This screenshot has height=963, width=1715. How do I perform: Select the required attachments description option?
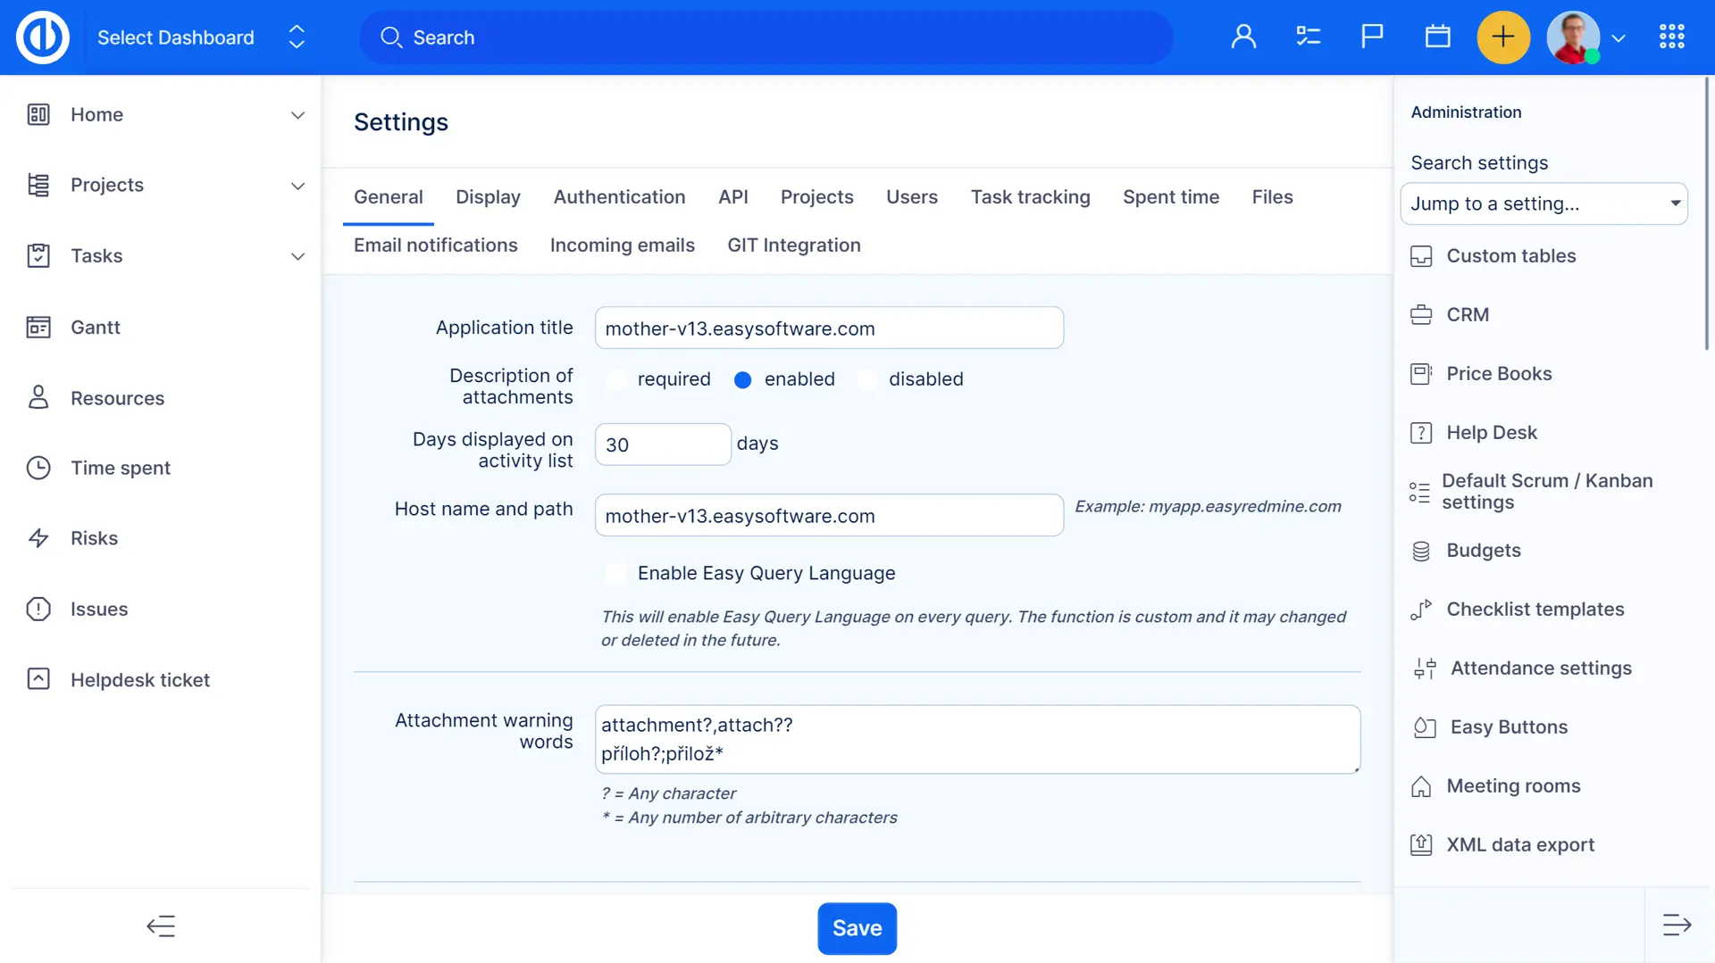click(616, 379)
